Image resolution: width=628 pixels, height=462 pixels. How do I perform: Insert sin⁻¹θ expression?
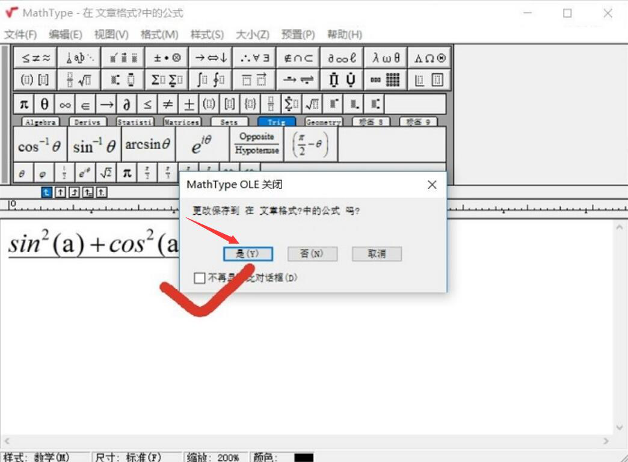click(94, 144)
